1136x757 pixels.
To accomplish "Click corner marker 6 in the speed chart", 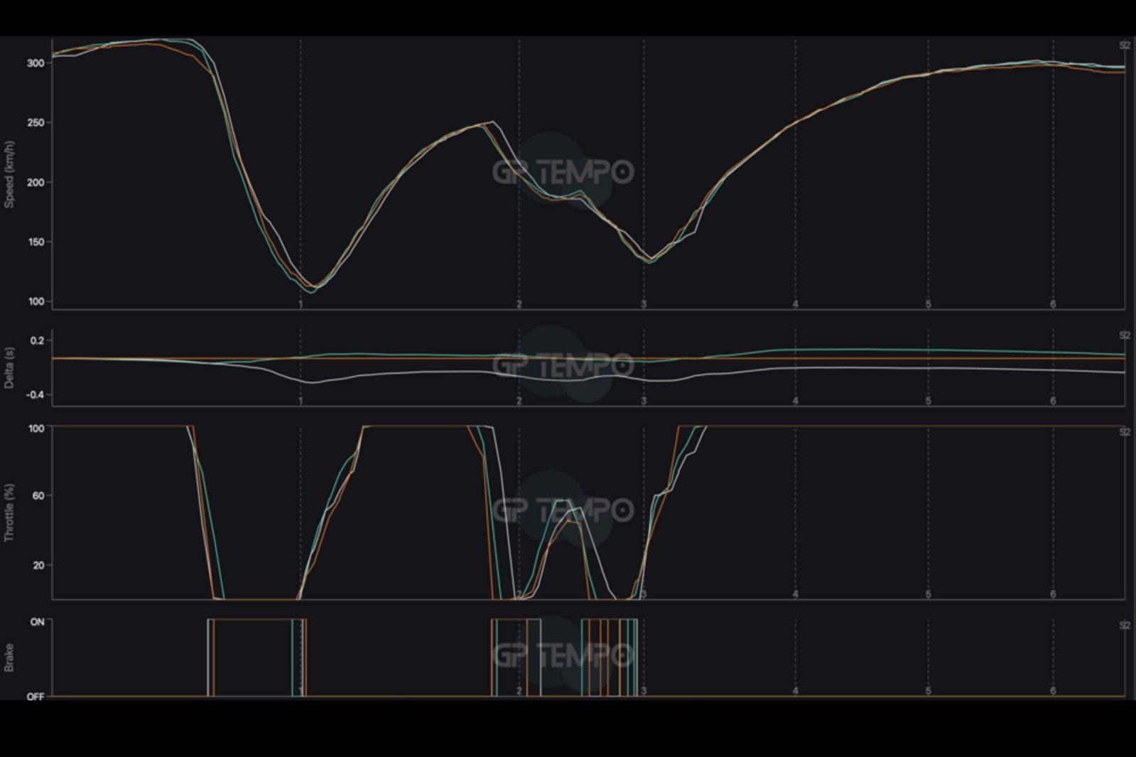I will (1053, 304).
